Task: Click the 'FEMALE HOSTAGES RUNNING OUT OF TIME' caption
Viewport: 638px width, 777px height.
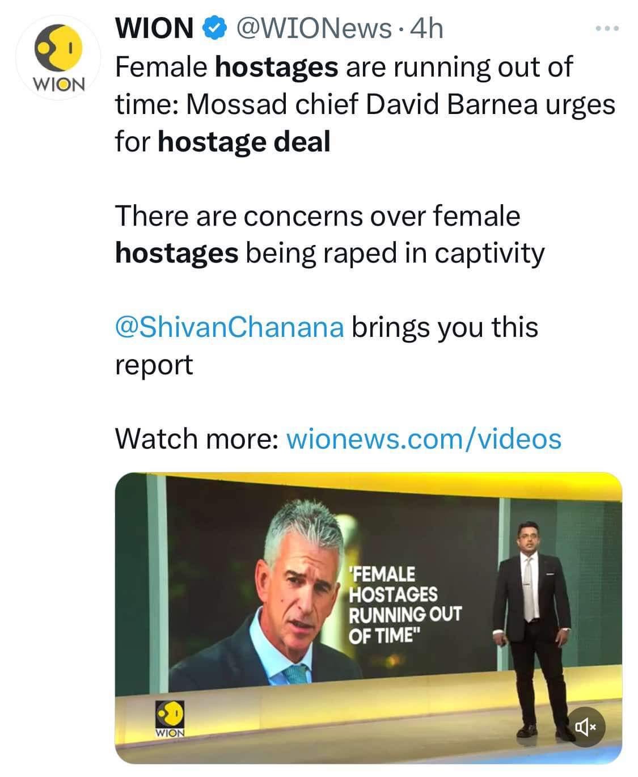Action: coord(405,605)
